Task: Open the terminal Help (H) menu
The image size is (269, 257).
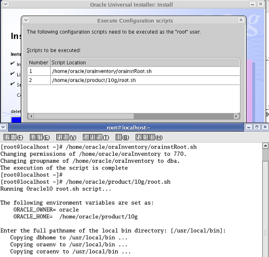Action: [149, 137]
